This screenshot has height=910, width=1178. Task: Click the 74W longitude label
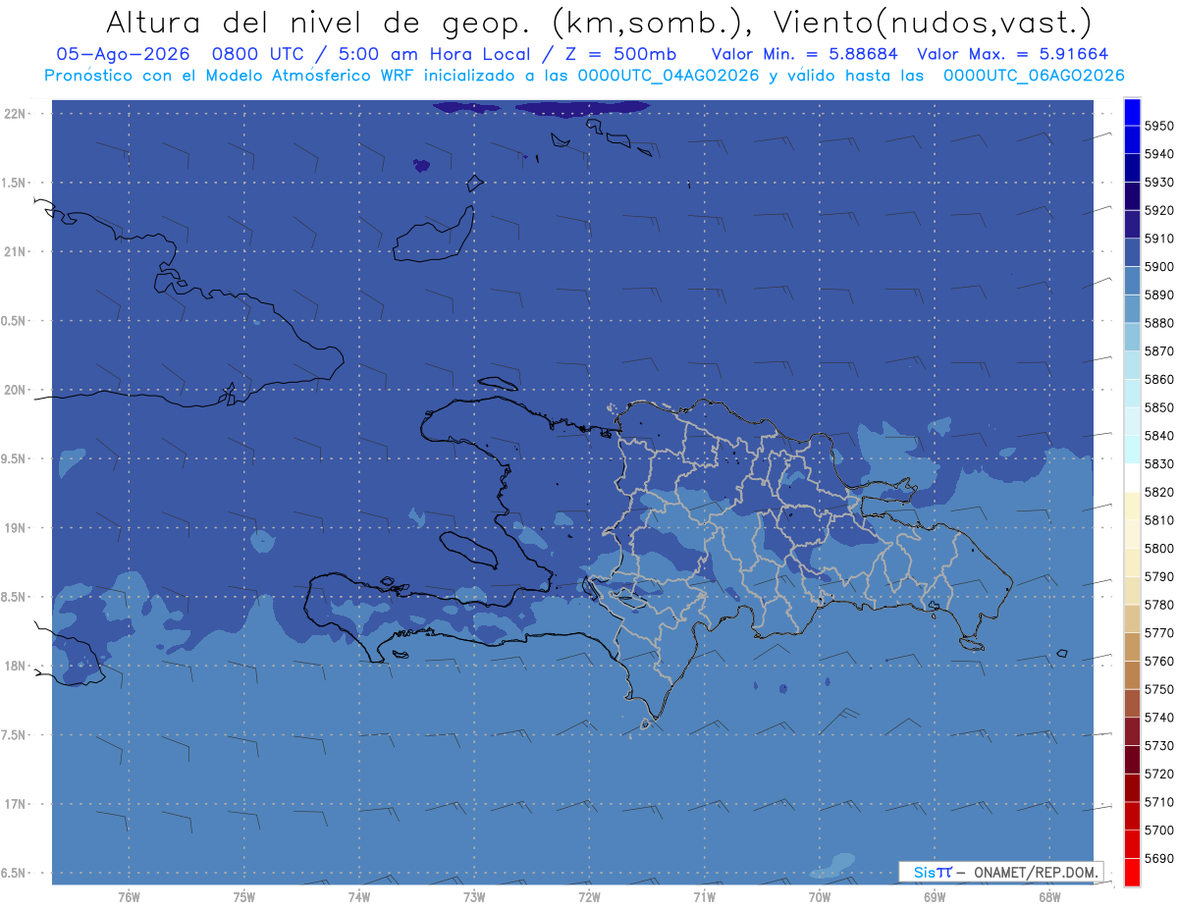[x=359, y=896]
